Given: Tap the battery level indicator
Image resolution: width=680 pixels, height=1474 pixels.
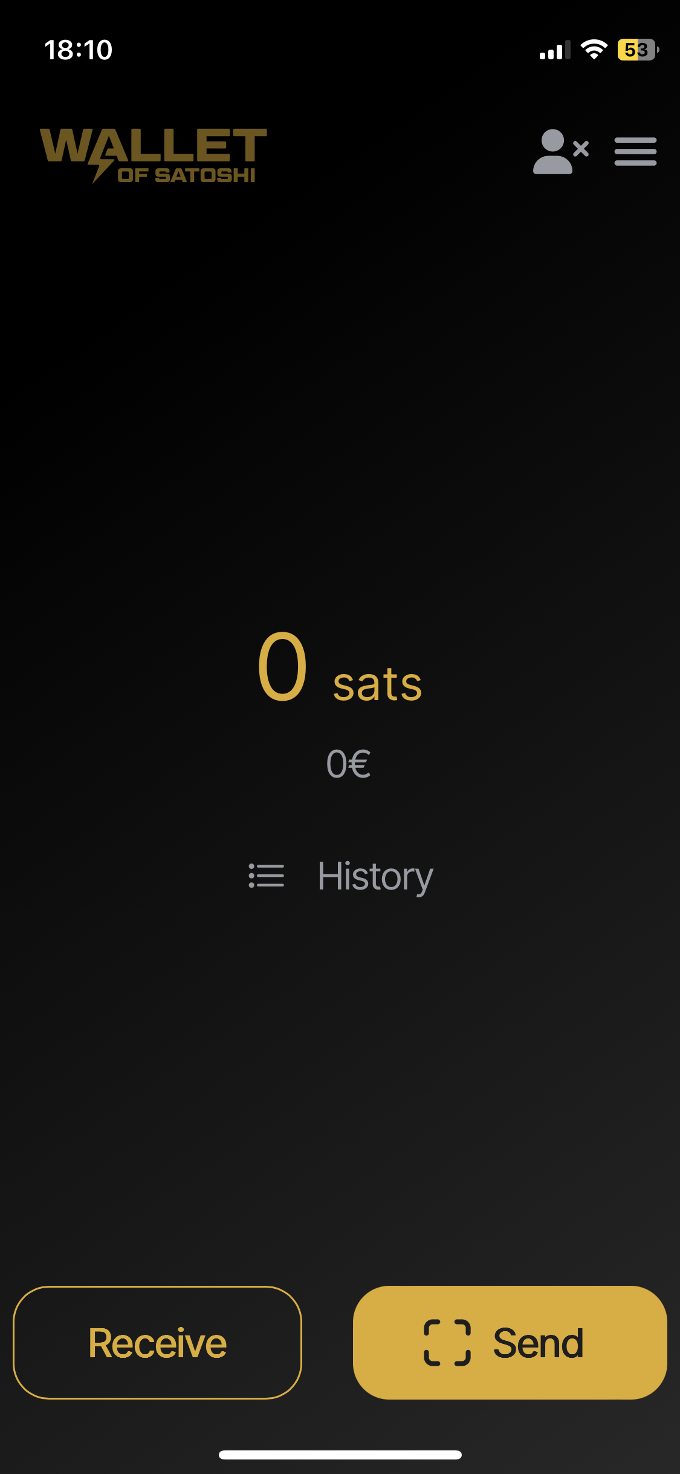Looking at the screenshot, I should pyautogui.click(x=638, y=50).
